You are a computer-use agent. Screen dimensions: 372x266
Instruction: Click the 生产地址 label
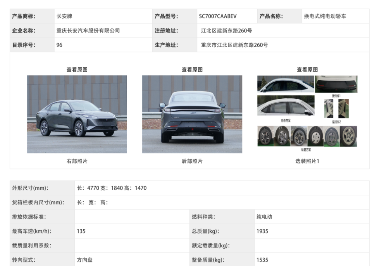click(x=166, y=45)
